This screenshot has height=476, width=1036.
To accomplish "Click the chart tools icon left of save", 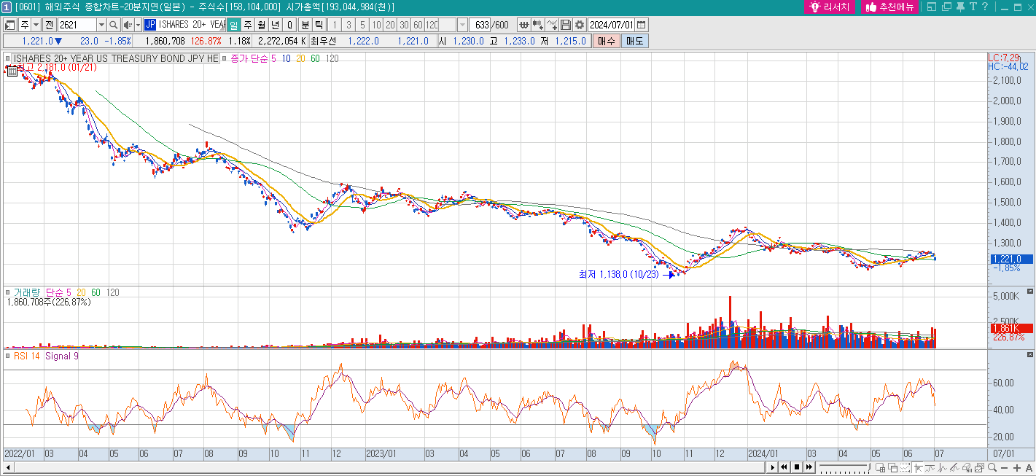I will coord(552,25).
